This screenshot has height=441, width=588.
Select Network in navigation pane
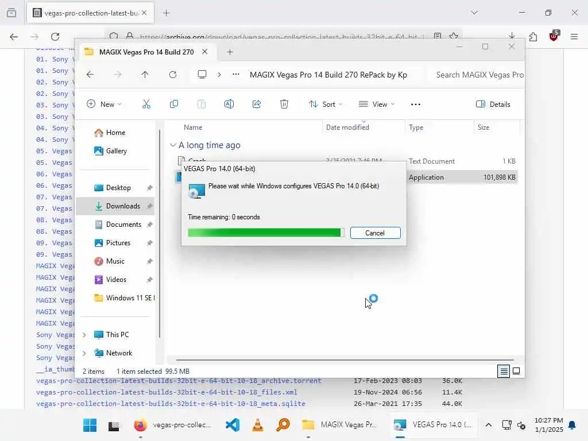[x=119, y=353]
